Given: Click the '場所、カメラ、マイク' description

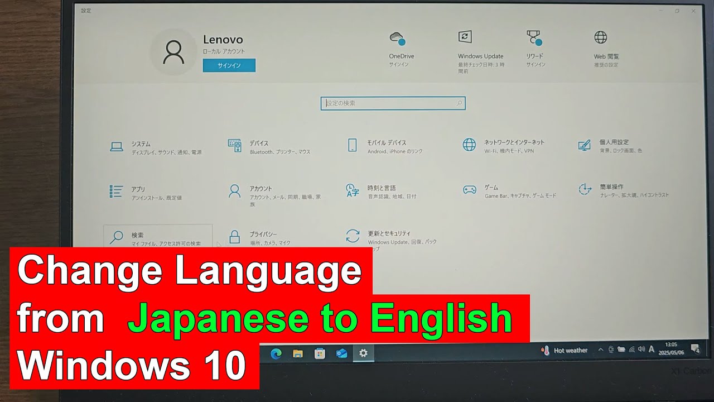Looking at the screenshot, I should [x=270, y=243].
